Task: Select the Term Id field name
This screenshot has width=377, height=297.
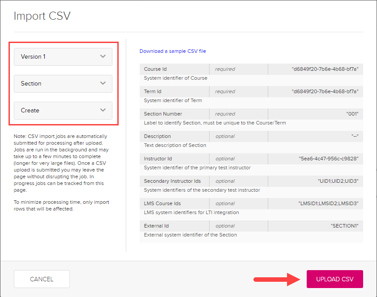Action: pos(153,91)
